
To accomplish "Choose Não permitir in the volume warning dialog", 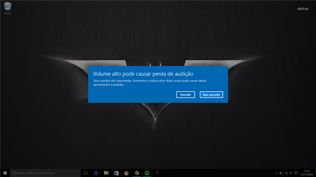I will [x=211, y=95].
